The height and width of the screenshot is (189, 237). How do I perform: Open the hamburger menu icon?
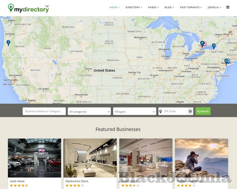click(x=228, y=7)
